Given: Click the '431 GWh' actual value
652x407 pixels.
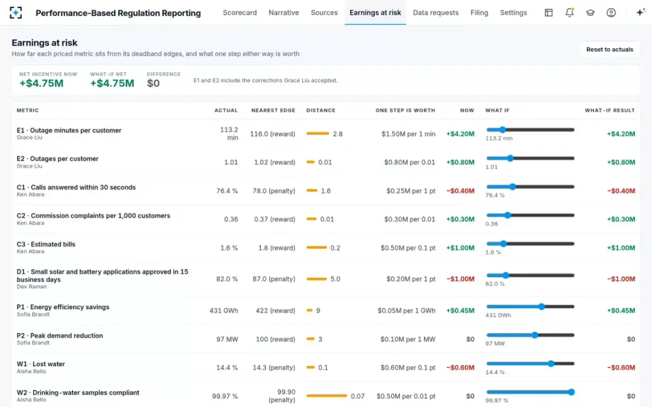Looking at the screenshot, I should point(224,311).
